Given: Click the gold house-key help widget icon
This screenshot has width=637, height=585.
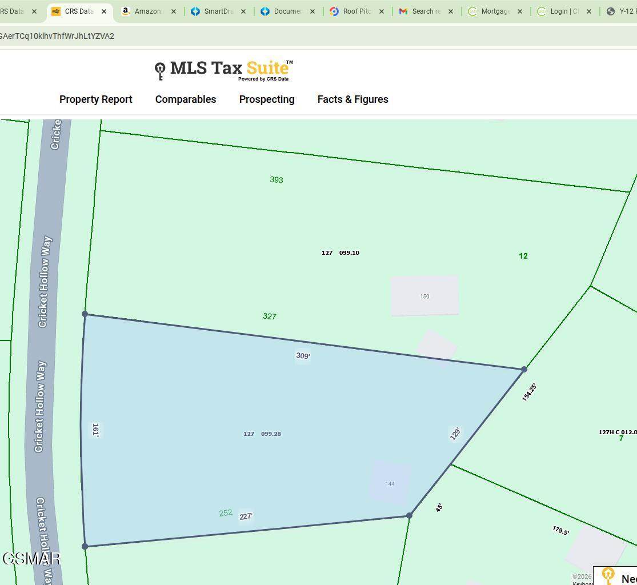Looking at the screenshot, I should coord(608,575).
